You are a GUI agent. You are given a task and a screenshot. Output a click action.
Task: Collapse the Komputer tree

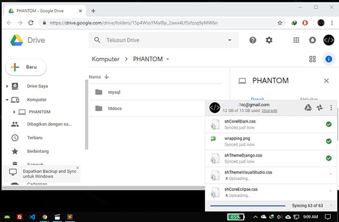7,100
